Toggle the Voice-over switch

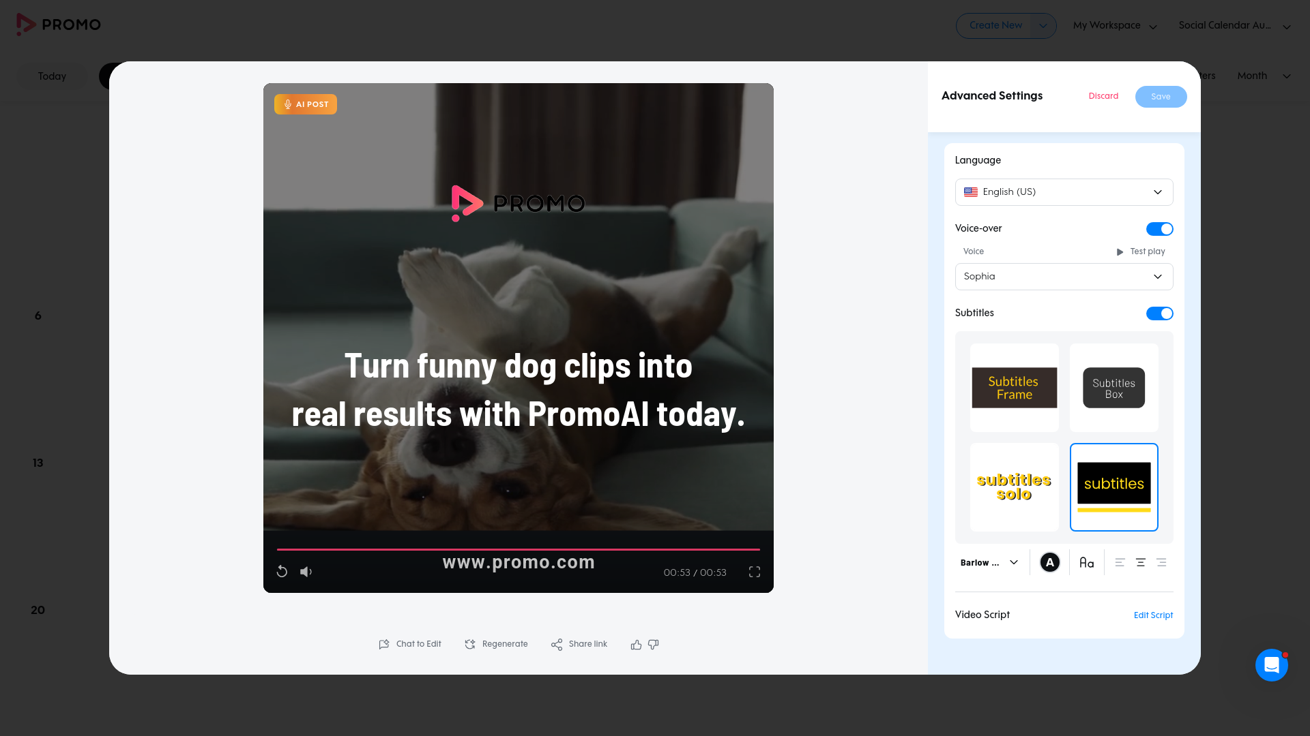(x=1159, y=229)
